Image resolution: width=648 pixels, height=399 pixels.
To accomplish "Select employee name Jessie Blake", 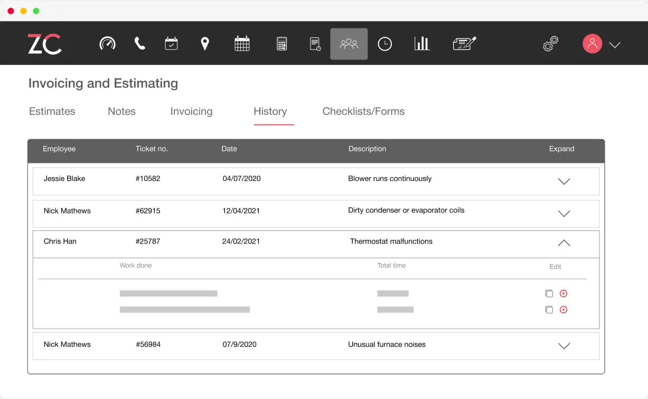I will pos(64,179).
